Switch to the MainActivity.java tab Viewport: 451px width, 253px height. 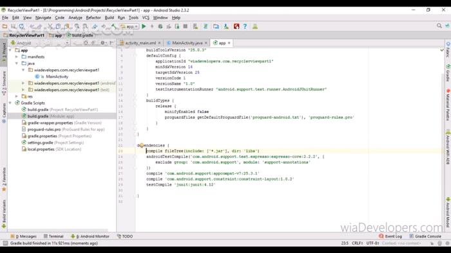187,43
